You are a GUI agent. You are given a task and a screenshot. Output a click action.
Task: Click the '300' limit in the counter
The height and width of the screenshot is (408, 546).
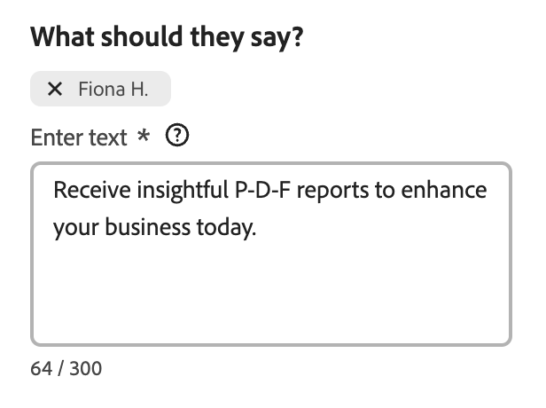[85, 368]
